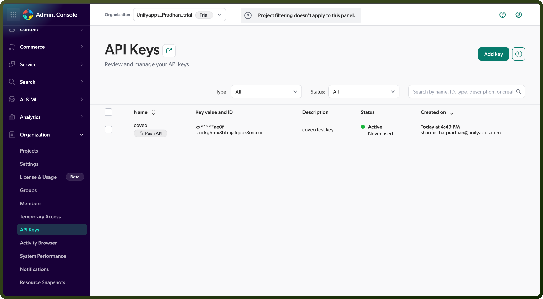
Task: Collapse the Organization menu chevron
Action: tap(82, 135)
